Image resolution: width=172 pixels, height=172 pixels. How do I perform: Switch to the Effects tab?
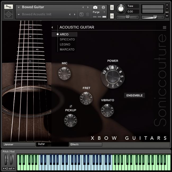click(x=86, y=145)
